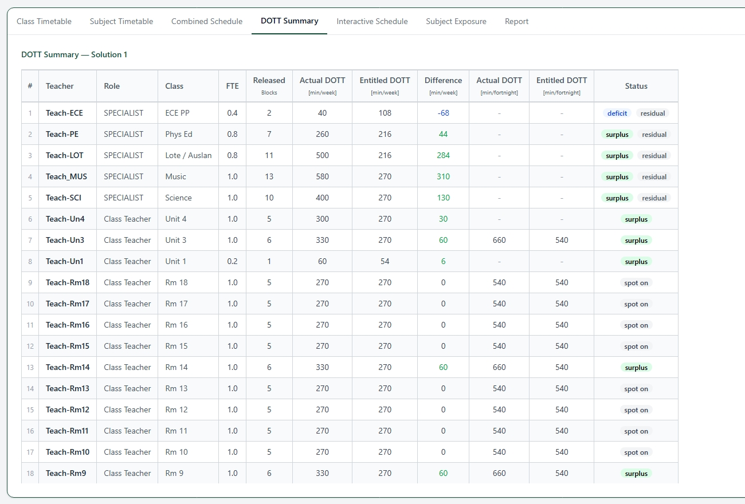The height and width of the screenshot is (504, 745).
Task: Click the Teach-Un1 teacher name
Action: pos(65,261)
